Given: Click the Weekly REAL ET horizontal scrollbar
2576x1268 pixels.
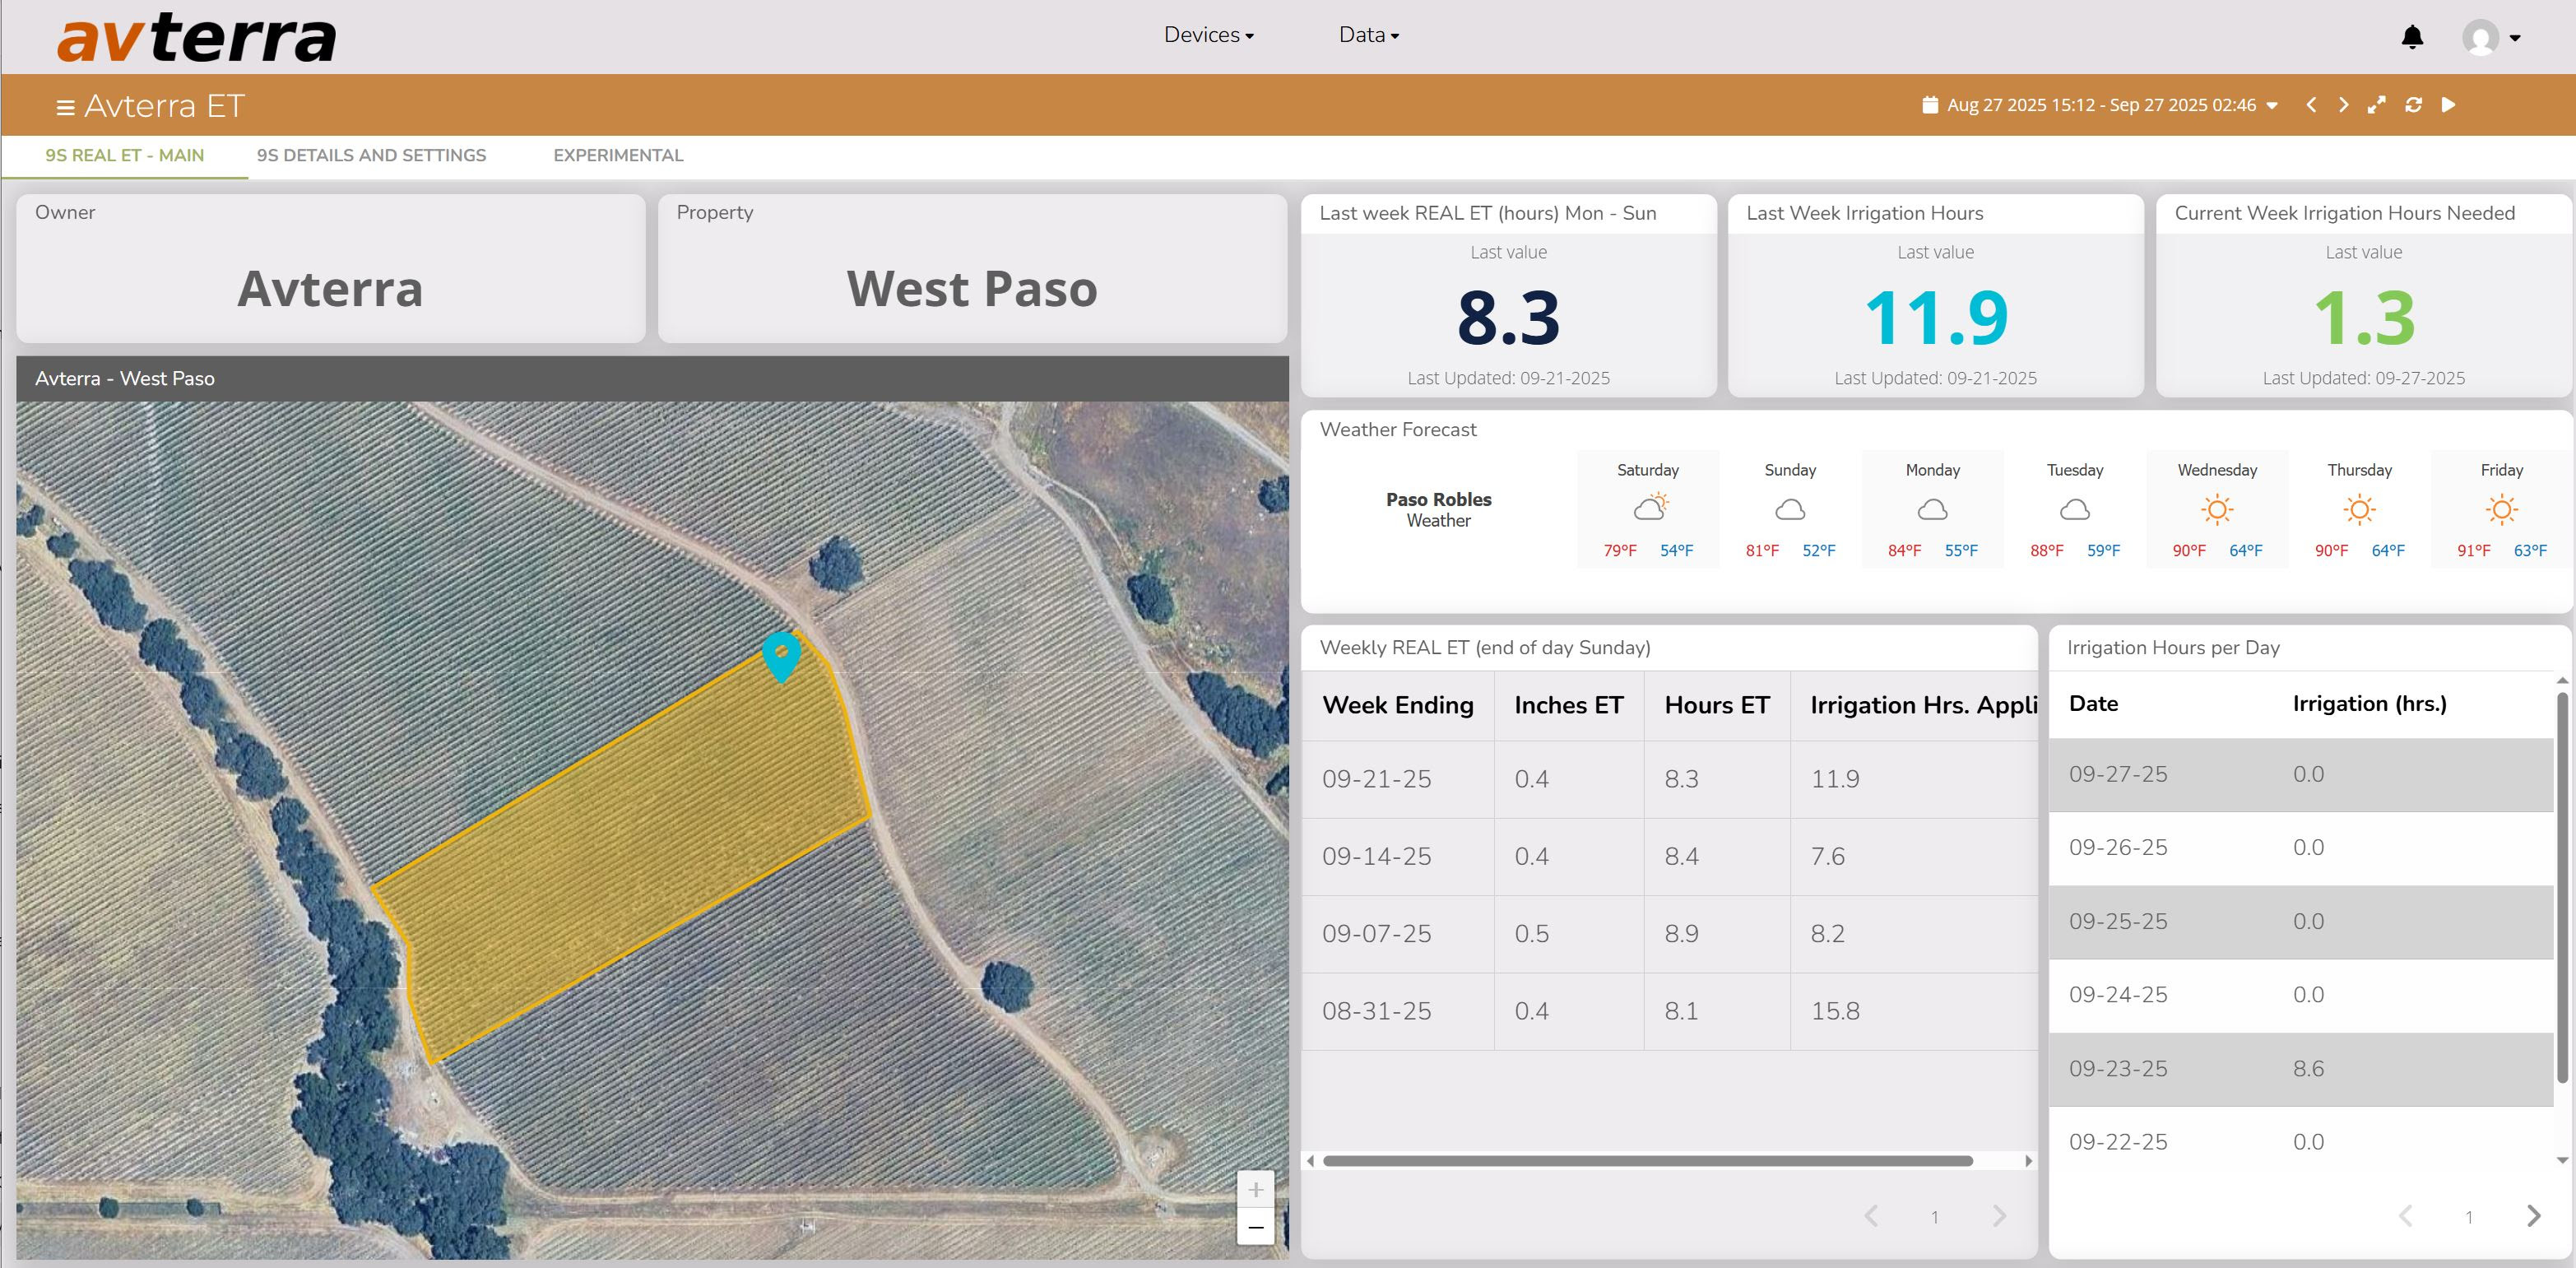Looking at the screenshot, I should point(1646,1161).
